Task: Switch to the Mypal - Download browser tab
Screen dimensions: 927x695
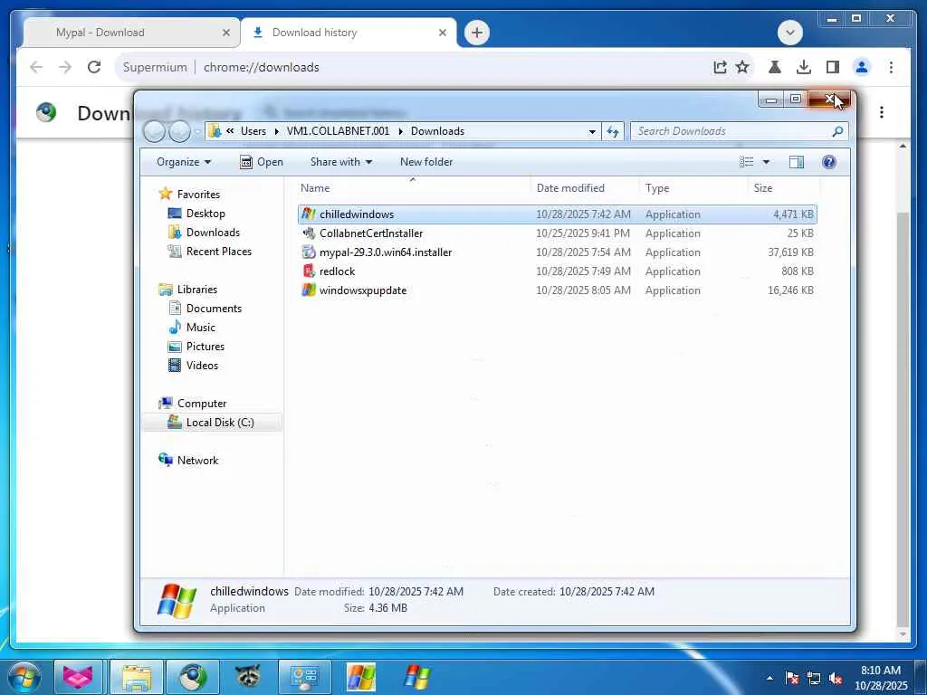Action: pos(130,33)
